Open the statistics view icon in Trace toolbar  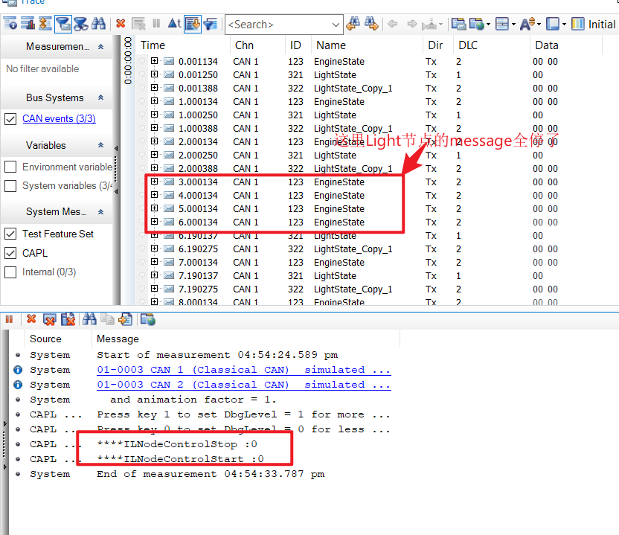28,24
